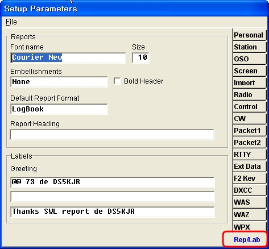Click the font Size field

(x=140, y=57)
